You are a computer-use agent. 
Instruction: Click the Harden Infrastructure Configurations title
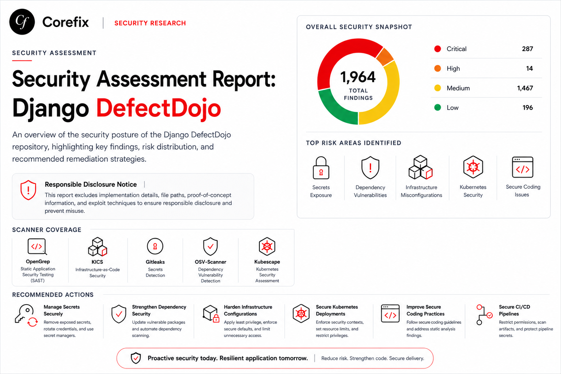[x=248, y=310]
